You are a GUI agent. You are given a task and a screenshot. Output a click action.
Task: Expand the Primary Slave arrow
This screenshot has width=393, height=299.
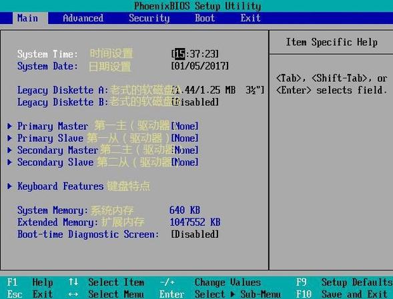[10, 138]
